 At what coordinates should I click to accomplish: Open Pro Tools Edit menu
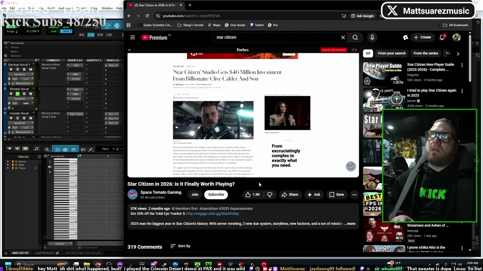pyautogui.click(x=12, y=8)
